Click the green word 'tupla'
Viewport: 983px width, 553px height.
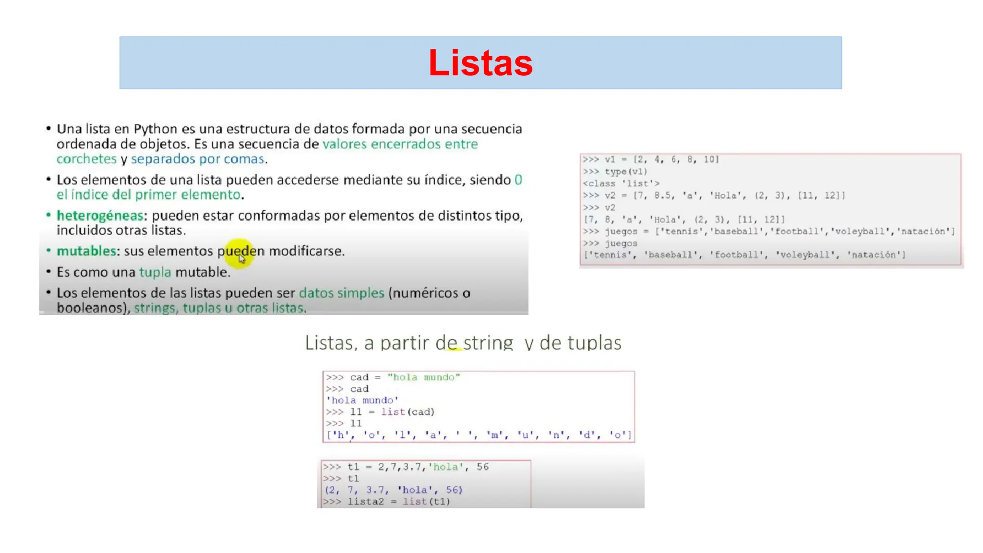coord(155,272)
